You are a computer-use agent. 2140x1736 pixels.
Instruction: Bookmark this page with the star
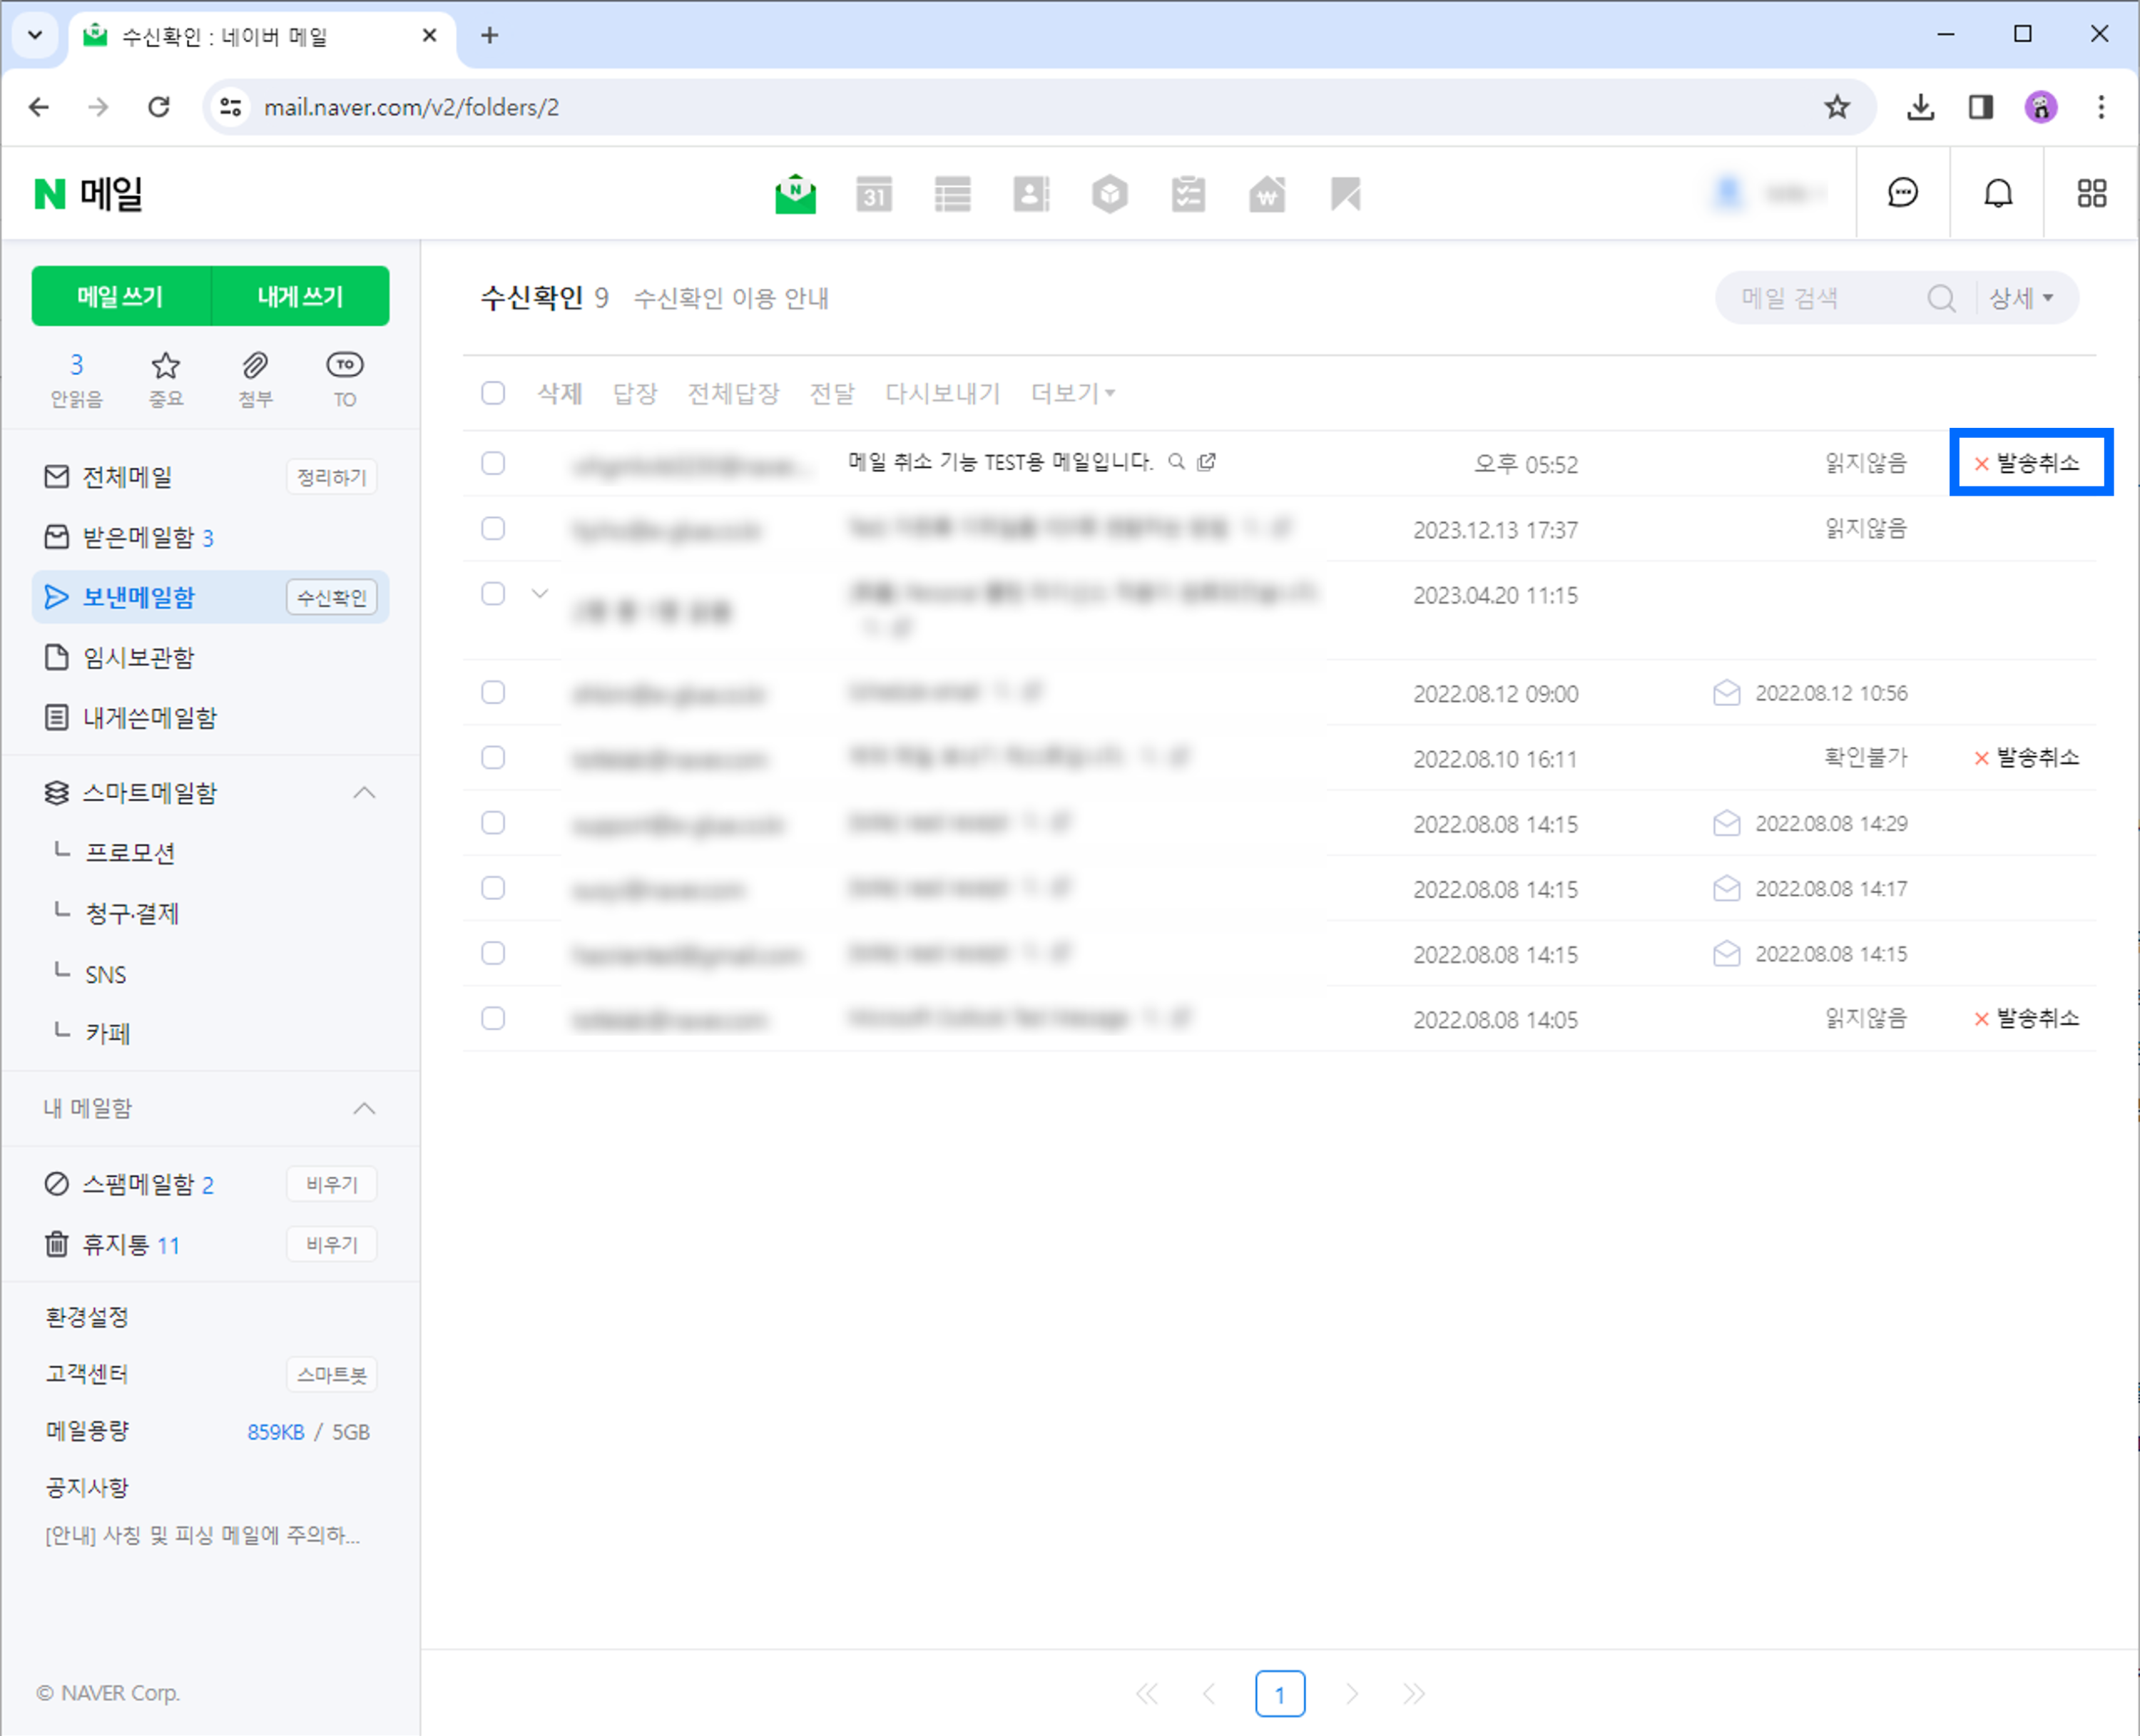click(x=1836, y=107)
